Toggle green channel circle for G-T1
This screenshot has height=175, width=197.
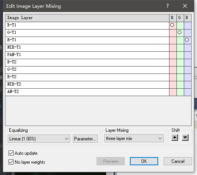pos(180,32)
